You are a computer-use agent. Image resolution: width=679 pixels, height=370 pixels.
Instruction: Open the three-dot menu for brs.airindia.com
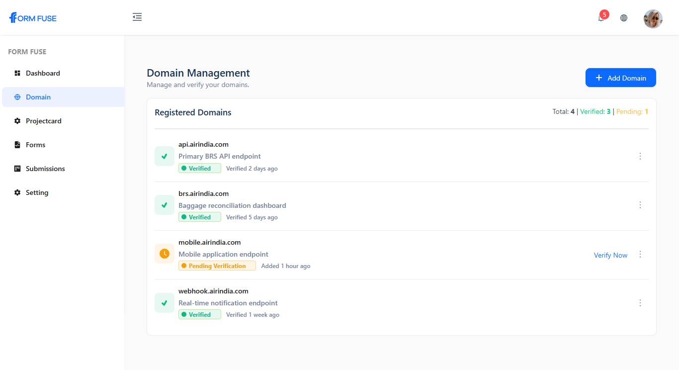coord(640,204)
